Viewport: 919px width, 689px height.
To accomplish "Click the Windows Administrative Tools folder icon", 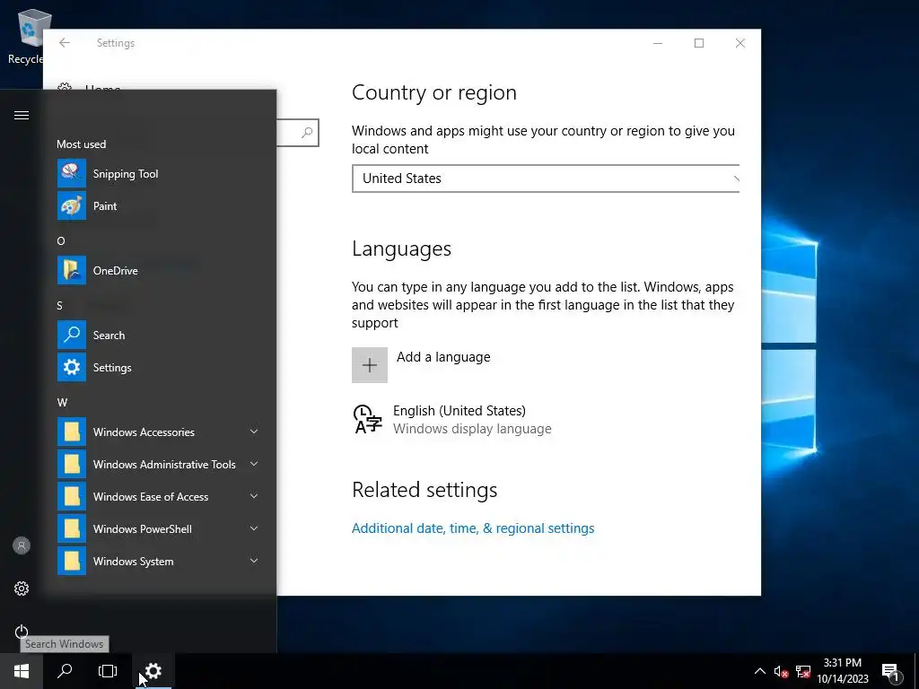I will [x=72, y=464].
